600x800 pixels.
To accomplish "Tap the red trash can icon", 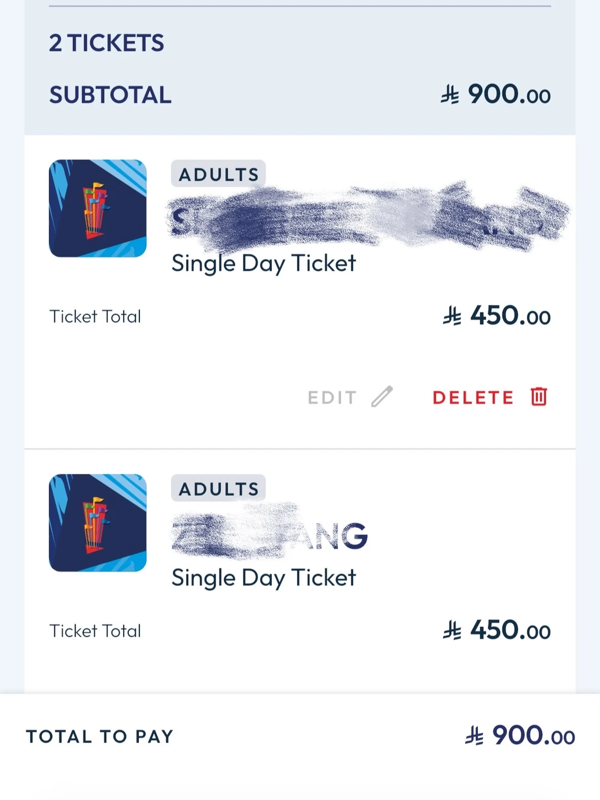I will 538,397.
